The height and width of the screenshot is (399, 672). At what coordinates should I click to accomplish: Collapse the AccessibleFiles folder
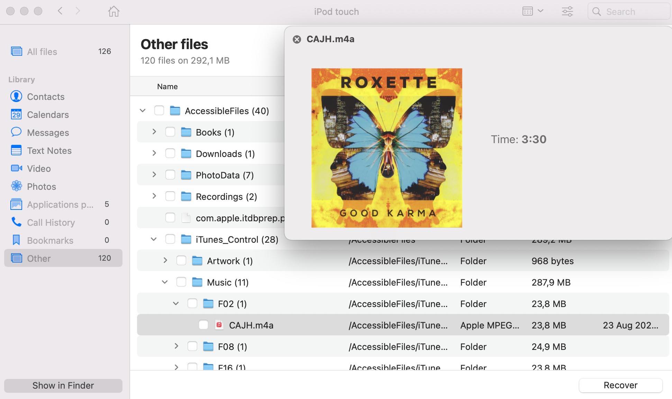coord(143,111)
